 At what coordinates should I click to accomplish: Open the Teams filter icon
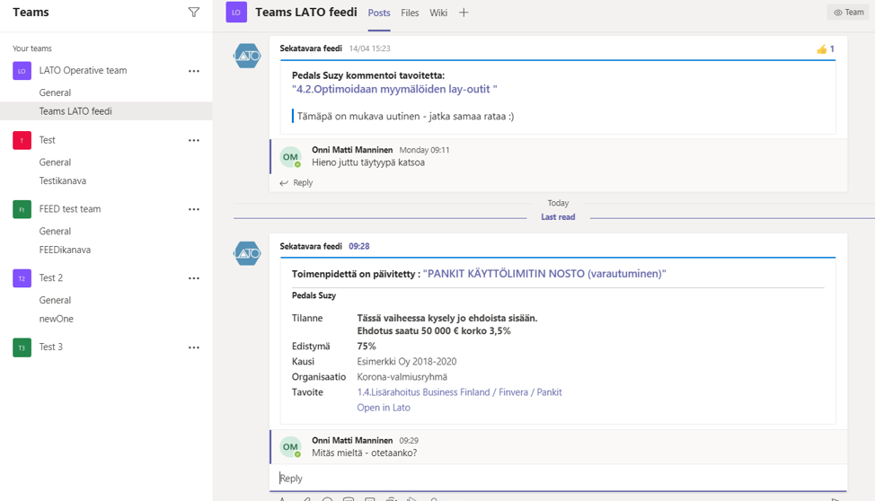click(194, 13)
